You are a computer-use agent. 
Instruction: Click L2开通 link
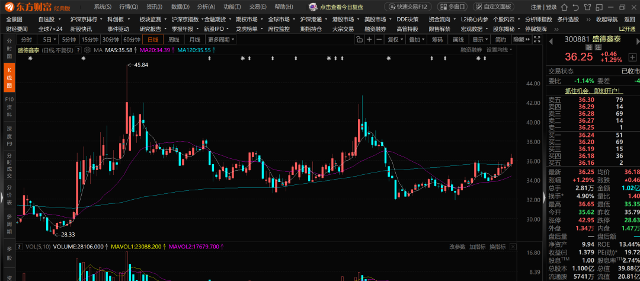tap(627, 28)
